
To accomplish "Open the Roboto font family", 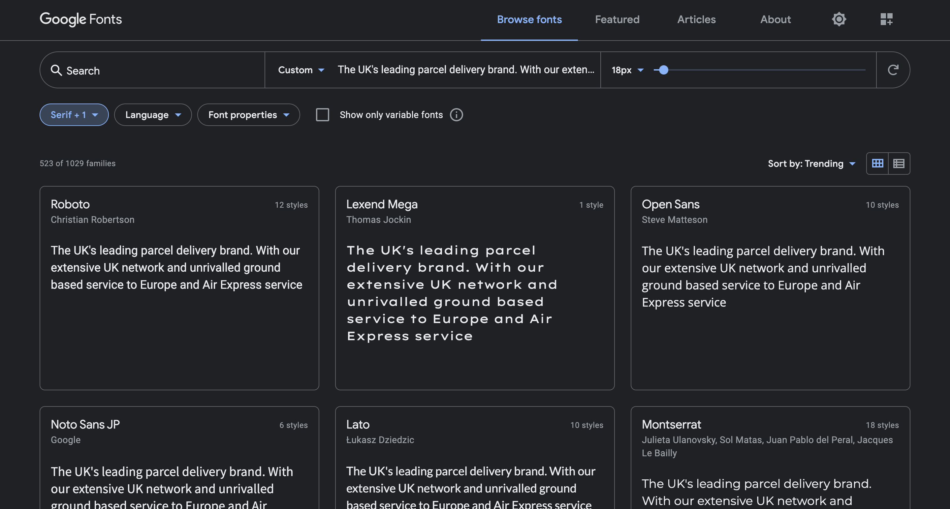I will [70, 204].
